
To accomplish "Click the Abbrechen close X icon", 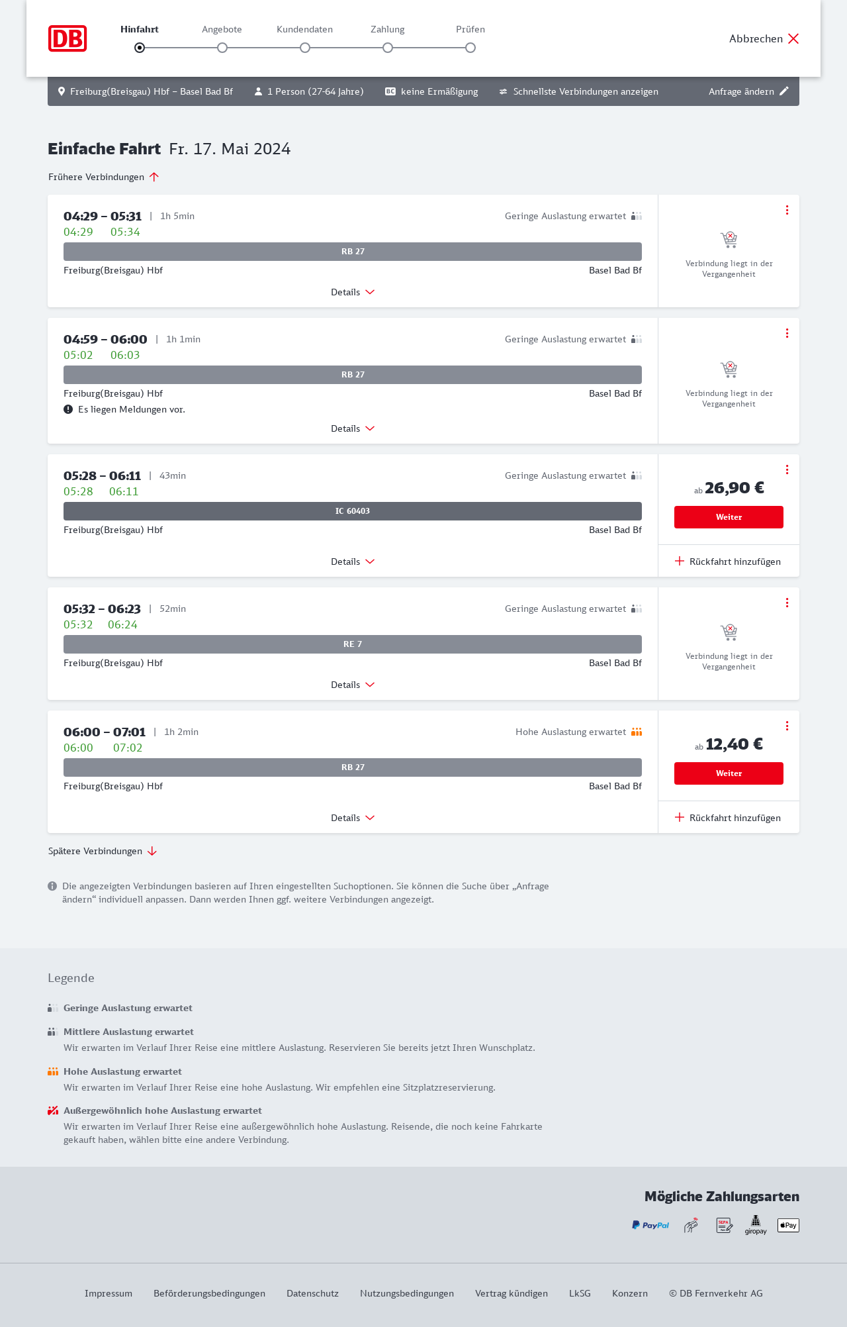I will (x=793, y=38).
